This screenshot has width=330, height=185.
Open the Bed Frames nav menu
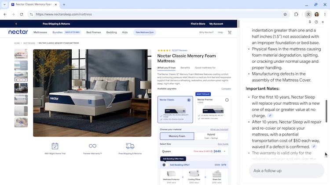(x=93, y=32)
